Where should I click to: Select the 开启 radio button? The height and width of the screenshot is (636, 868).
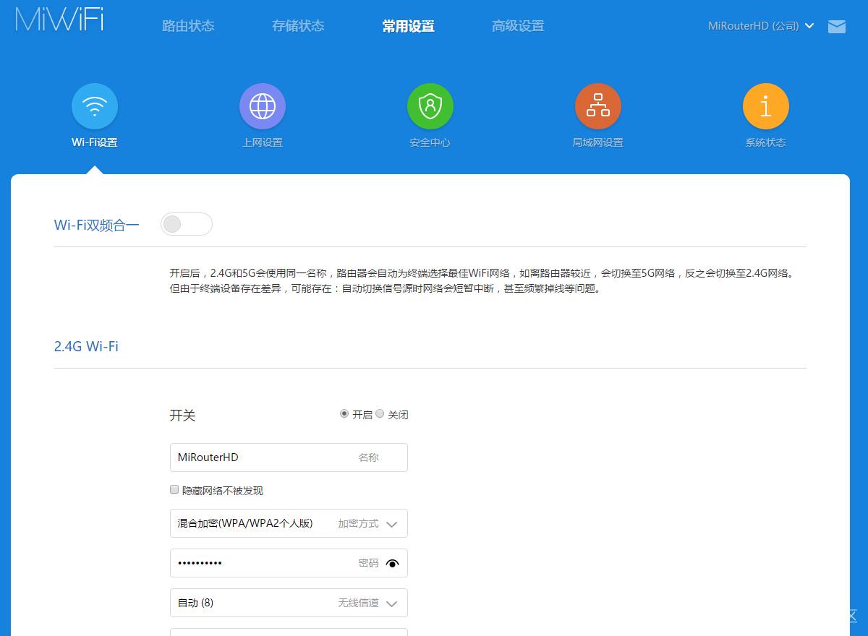tap(344, 414)
